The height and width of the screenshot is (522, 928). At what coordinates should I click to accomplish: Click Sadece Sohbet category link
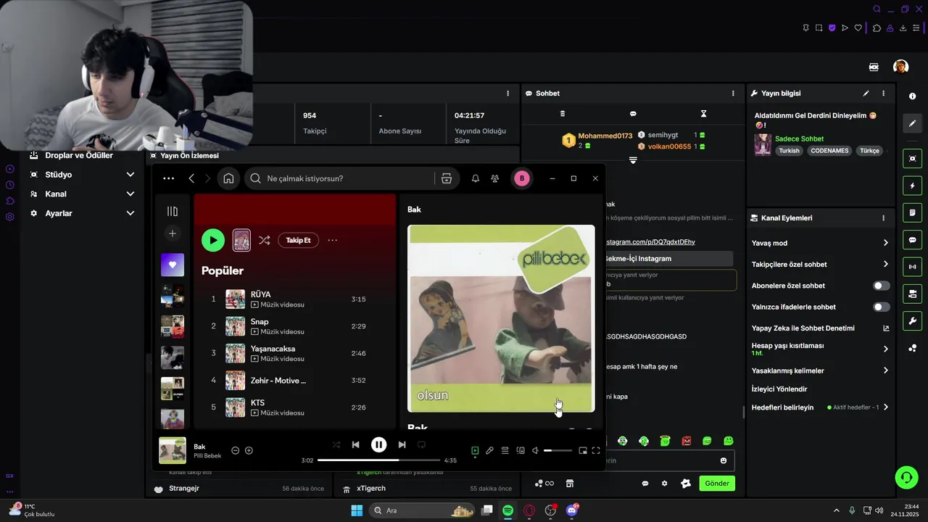[799, 138]
